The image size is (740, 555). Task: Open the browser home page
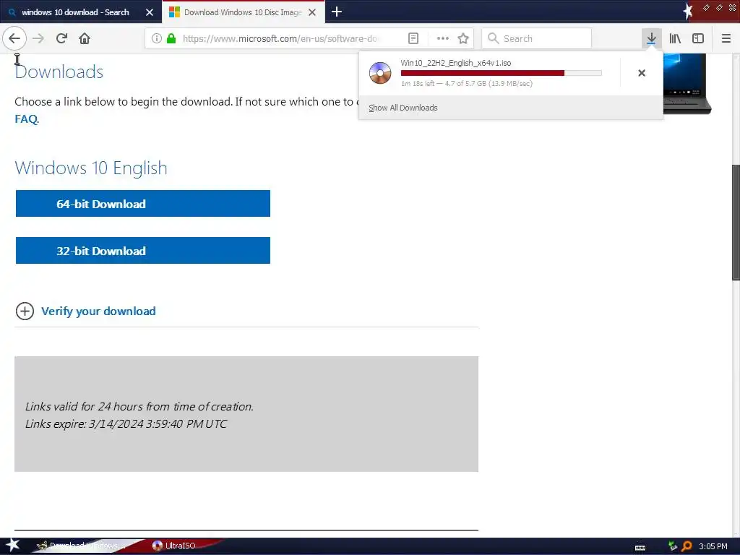tap(85, 38)
